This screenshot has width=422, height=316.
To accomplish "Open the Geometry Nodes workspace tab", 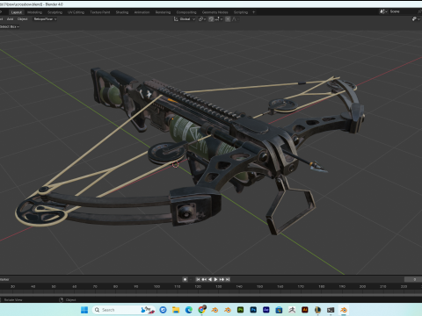I will (x=215, y=12).
